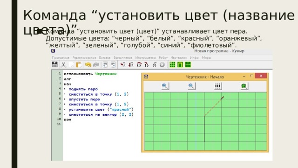This screenshot has width=298, height=168.
Task: Minimize the Чертежник - Начало window
Action: point(244,76)
